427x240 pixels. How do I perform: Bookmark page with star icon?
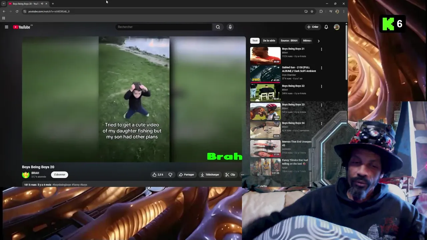[x=312, y=11]
